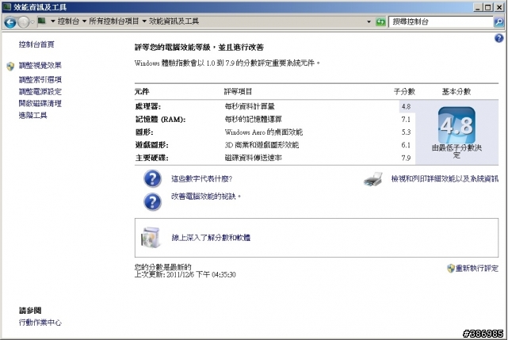Expand the dropdown arrow before 所有控制台項目

click(84, 21)
